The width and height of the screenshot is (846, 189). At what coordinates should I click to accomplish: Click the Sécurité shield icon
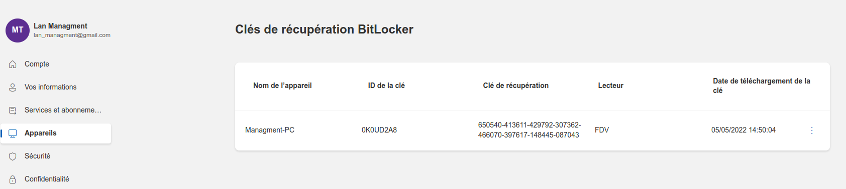(13, 156)
